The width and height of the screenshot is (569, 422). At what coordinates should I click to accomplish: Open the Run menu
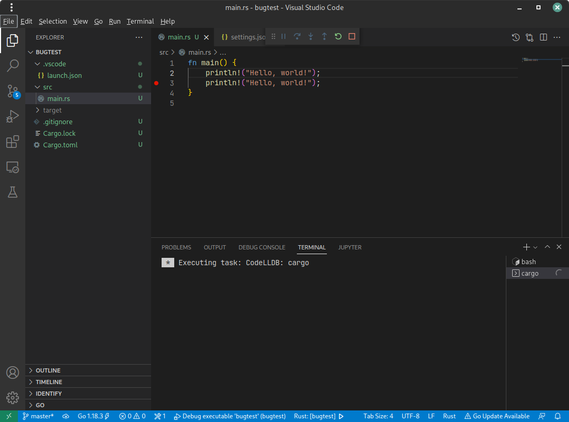pos(114,22)
